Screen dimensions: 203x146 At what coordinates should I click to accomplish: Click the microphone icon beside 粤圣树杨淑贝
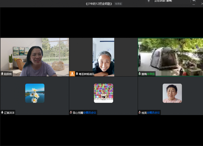[x=77, y=74]
